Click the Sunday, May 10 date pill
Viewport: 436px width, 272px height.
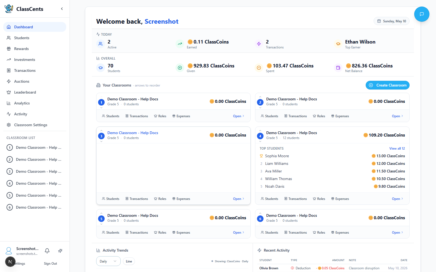[x=392, y=21]
